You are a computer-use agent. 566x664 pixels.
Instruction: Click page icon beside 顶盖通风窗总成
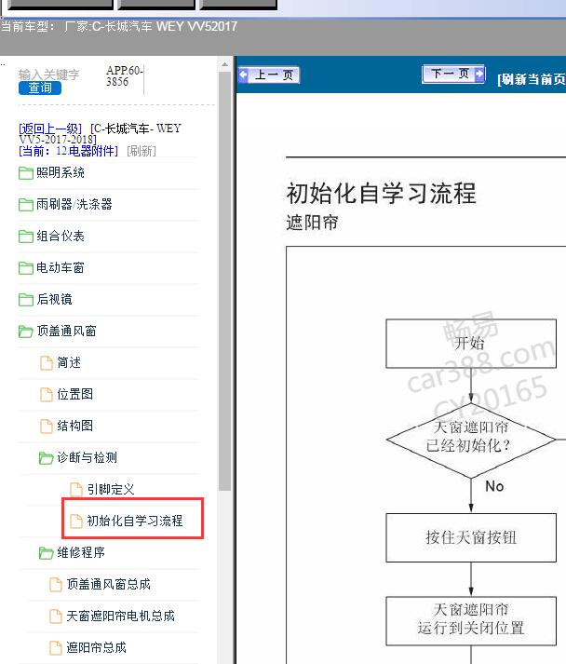click(x=56, y=585)
